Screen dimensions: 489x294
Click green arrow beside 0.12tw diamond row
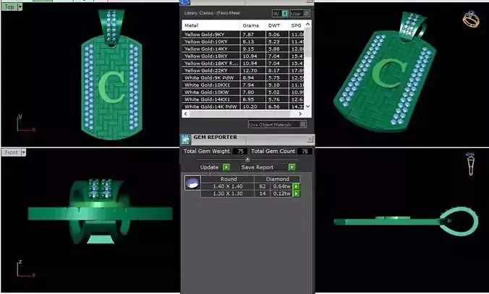297,194
